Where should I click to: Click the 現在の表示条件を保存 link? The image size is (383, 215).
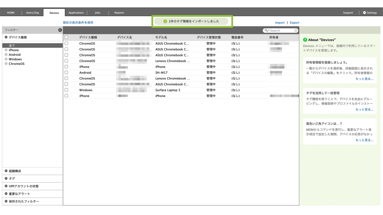[78, 23]
